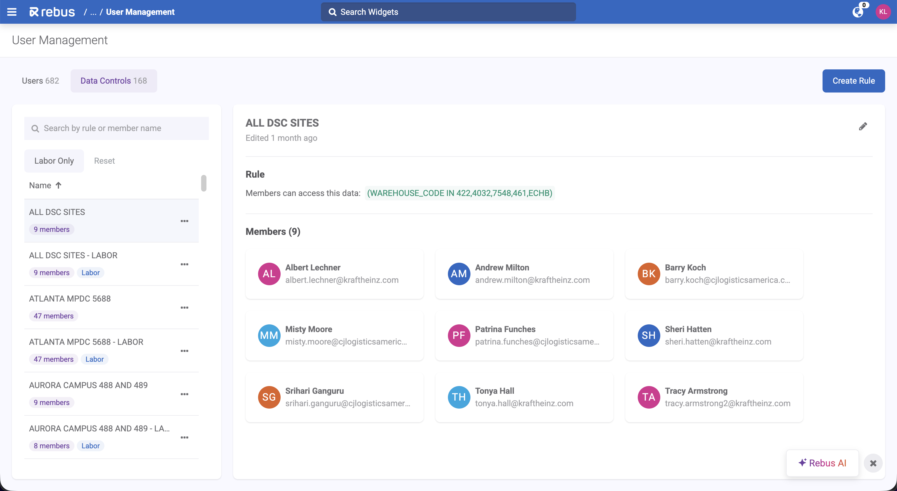Select the ALL DSC SITES - LABOR rule
Image resolution: width=897 pixels, height=491 pixels.
click(112, 264)
